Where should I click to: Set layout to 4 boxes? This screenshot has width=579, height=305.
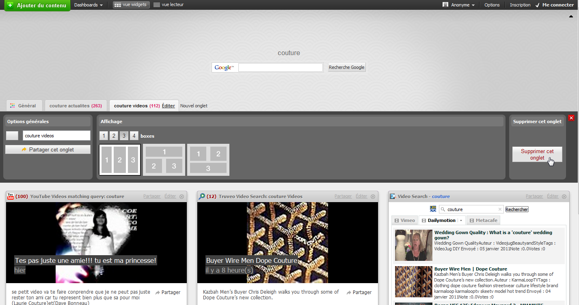[134, 136]
